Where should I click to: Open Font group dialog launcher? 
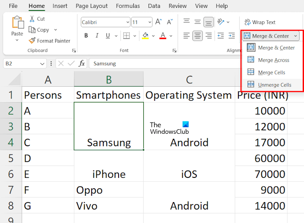(175, 51)
